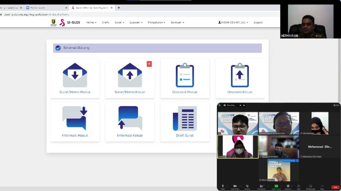Viewport: 341px width, 191px height.
Task: Open the Draft Surat section
Action: [x=185, y=121]
